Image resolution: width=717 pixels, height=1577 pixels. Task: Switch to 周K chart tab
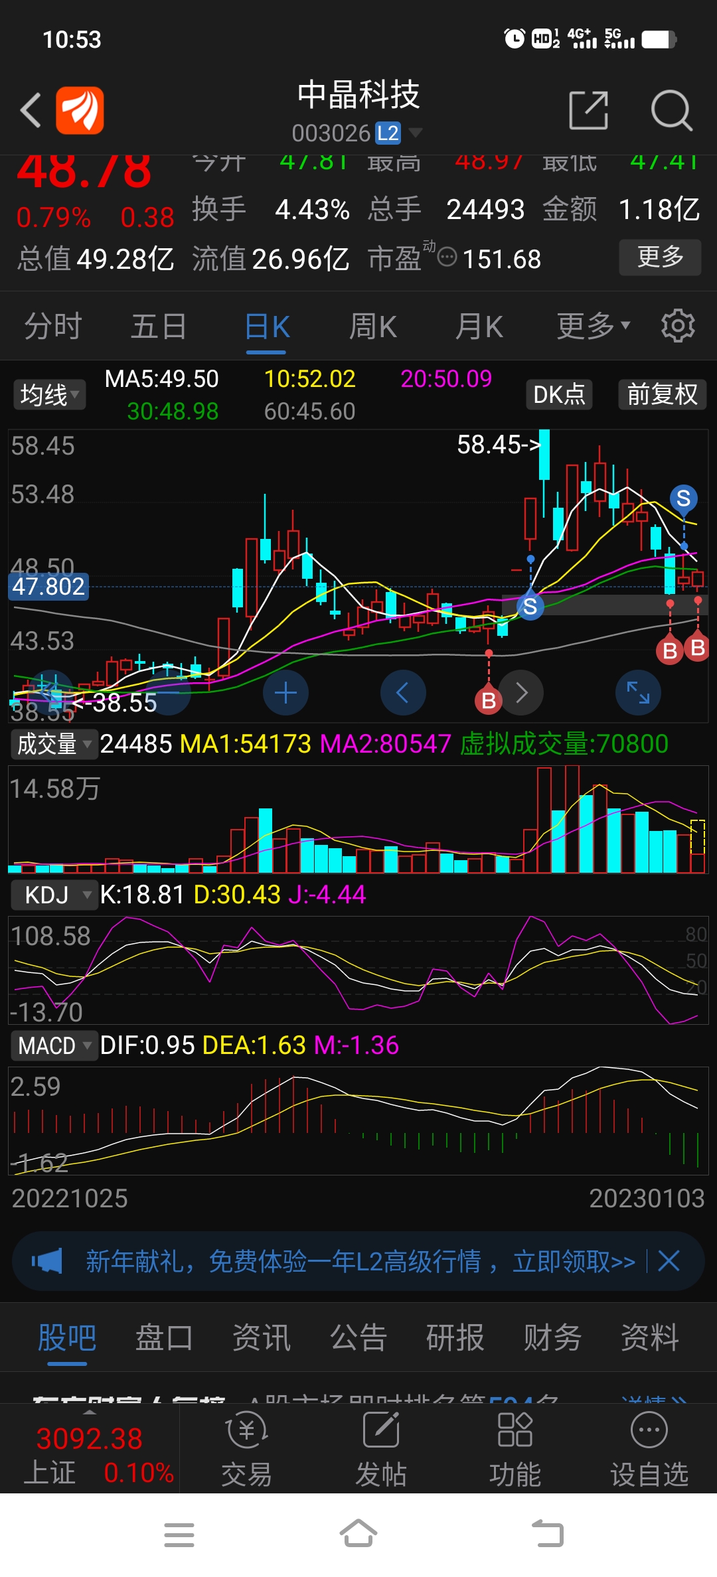[372, 326]
